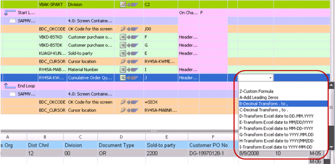Viewport: 335px width, 164px height.
Task: Select 'B-Decimal Transform . to ,' option
Action: 263,103
